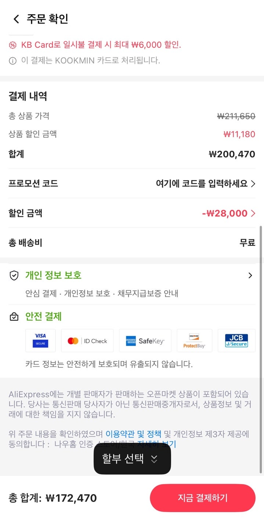Tap the info icon beside KOOKMIN notice
The width and height of the screenshot is (264, 529).
coord(13,61)
